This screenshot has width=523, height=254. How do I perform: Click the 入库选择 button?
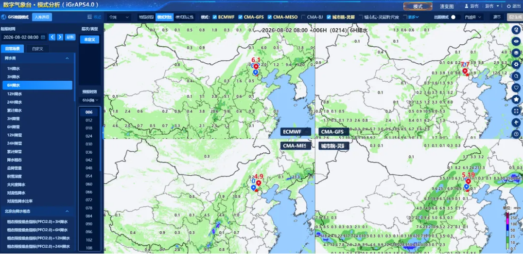(42, 17)
